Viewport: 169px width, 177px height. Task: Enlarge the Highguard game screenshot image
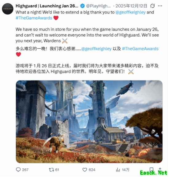point(89,121)
